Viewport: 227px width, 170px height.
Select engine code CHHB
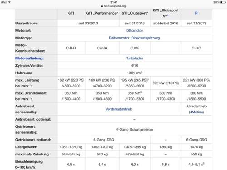[71, 48]
